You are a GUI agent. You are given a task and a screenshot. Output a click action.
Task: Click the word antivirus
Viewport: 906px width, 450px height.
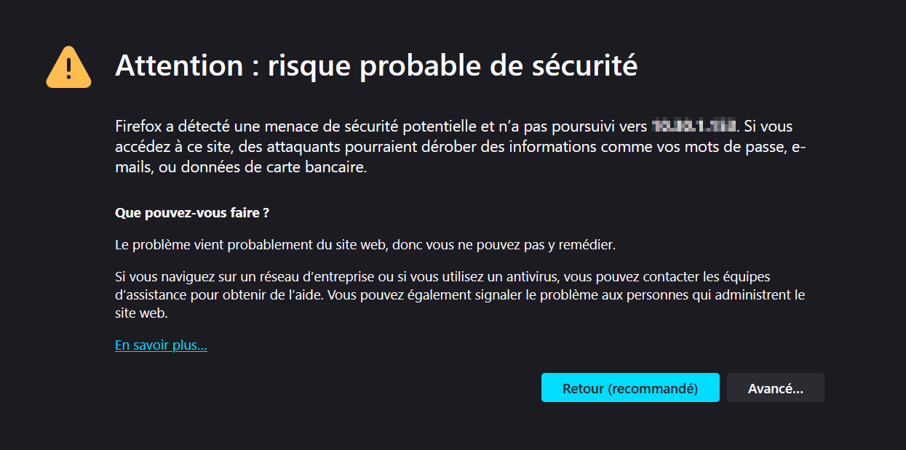[531, 277]
